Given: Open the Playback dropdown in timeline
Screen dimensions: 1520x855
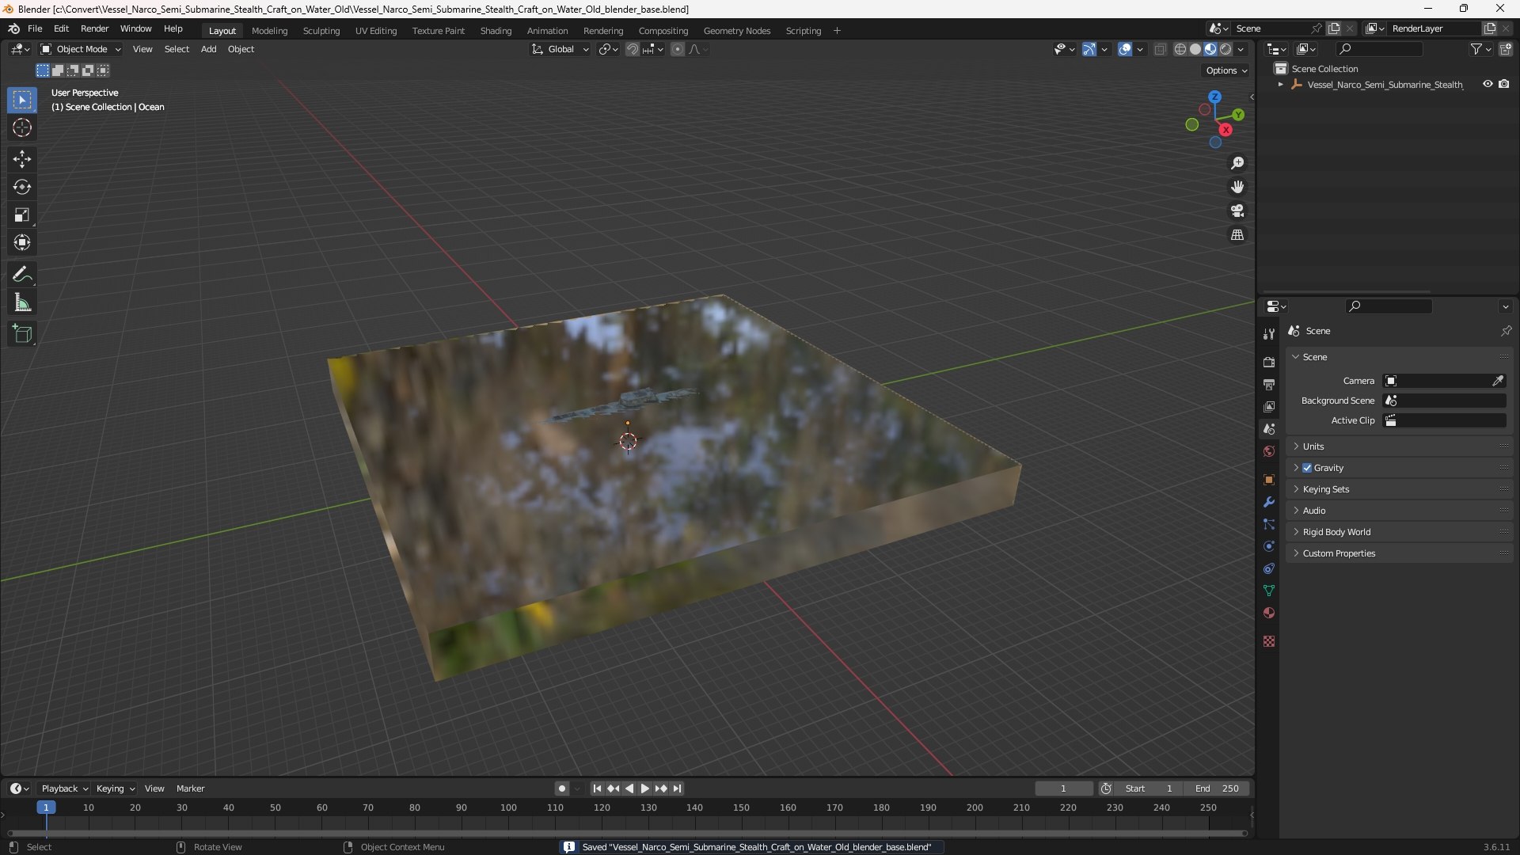Looking at the screenshot, I should point(64,788).
